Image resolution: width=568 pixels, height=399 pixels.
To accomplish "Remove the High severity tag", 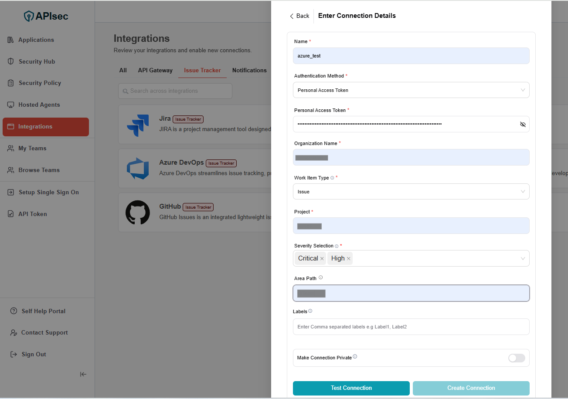I will [x=348, y=259].
